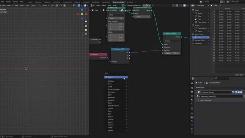This screenshot has height=138, width=245.
Task: Open the Particles properties tab icon
Action: (x=192, y=121)
